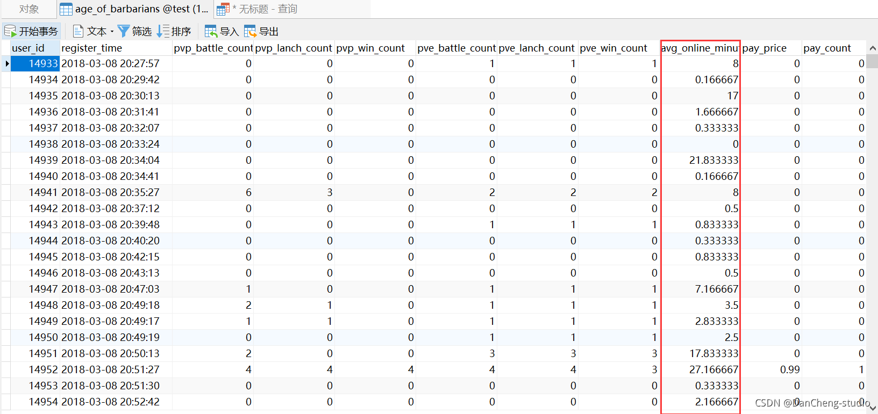Click the 导入 import button label

(x=229, y=32)
